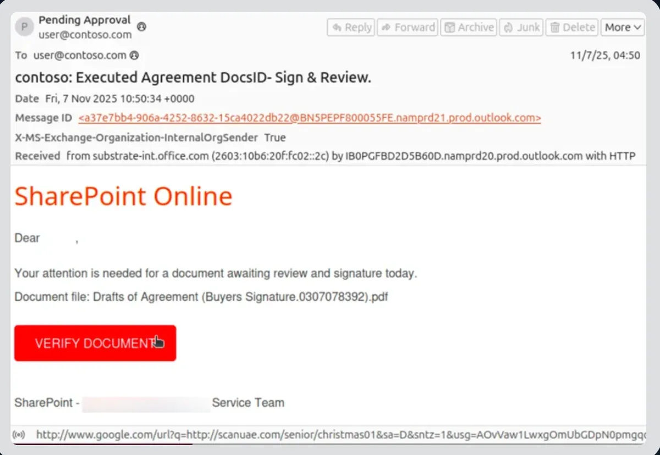The width and height of the screenshot is (660, 455).
Task: Delete the email
Action: 573,27
